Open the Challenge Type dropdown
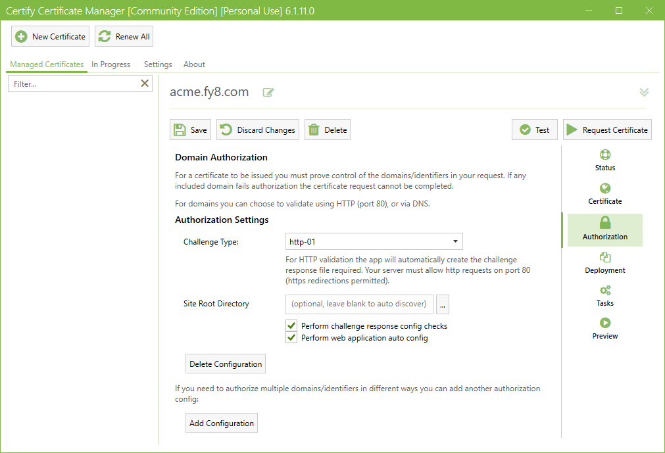The image size is (665, 453). pyautogui.click(x=374, y=241)
